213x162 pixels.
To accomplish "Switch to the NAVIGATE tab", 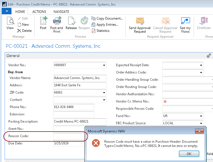I will tap(61, 11).
